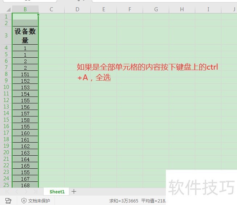Select row 22 header
The height and width of the screenshot is (205, 237).
coord(6,165)
